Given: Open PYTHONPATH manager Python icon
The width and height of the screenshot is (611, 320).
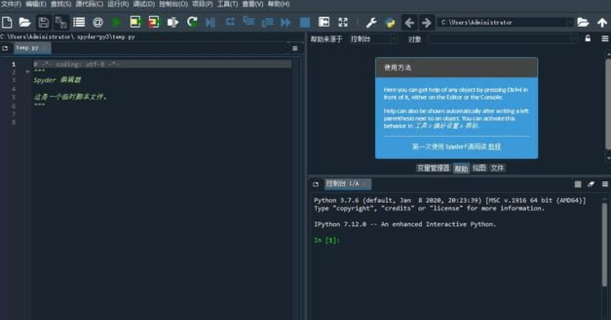Looking at the screenshot, I should (x=390, y=22).
